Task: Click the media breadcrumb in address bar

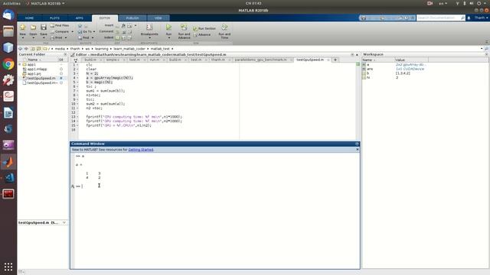Action: 60,49
